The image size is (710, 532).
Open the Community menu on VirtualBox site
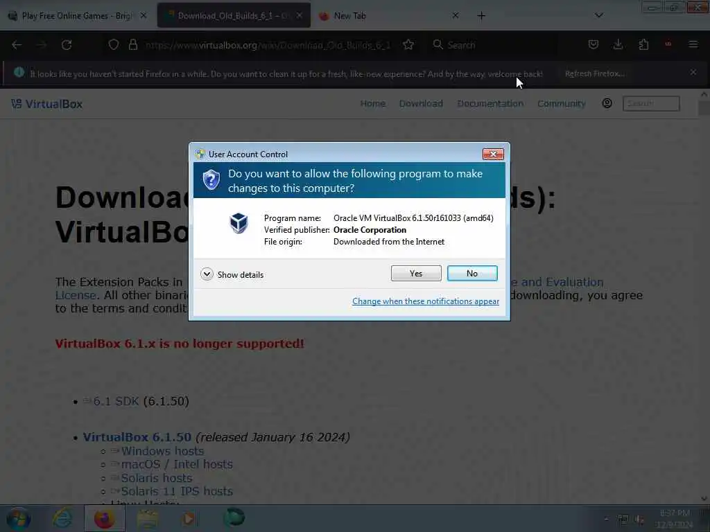[562, 104]
